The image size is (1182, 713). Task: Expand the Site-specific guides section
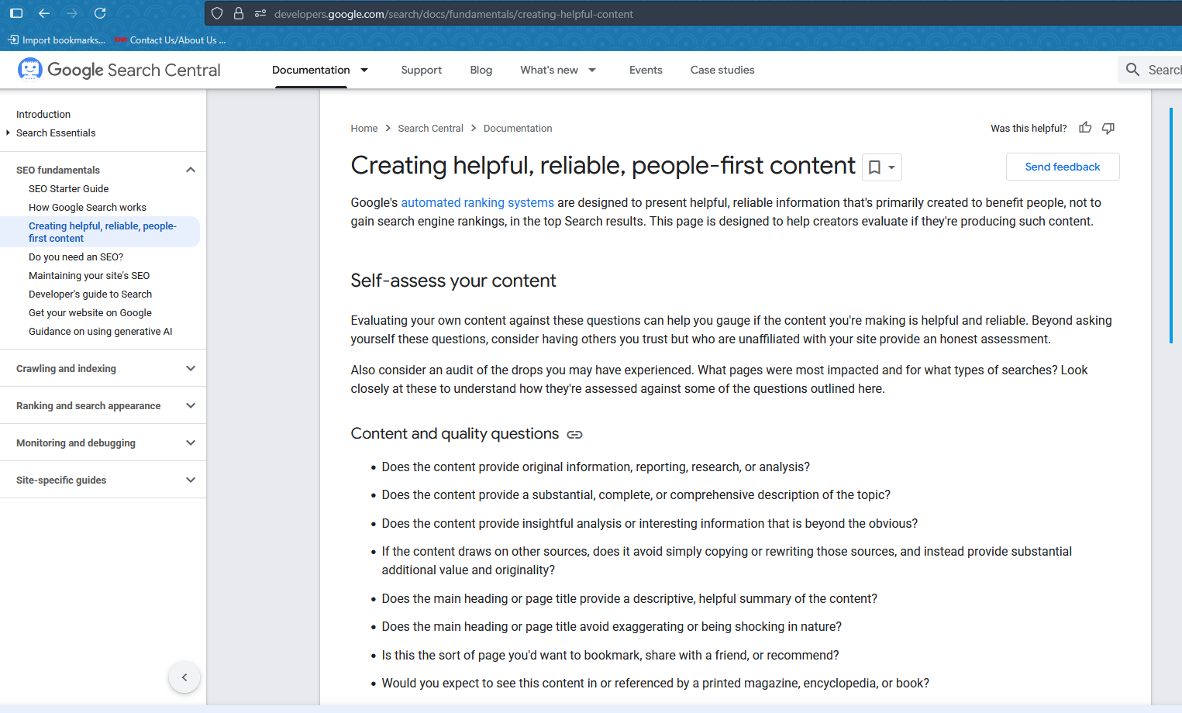[191, 480]
